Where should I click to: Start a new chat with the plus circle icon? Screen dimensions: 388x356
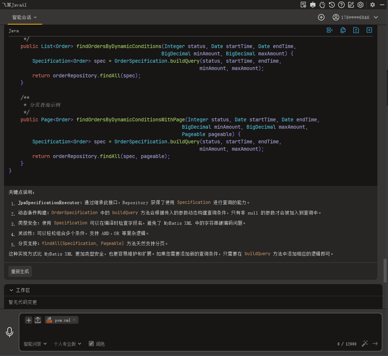tap(321, 17)
